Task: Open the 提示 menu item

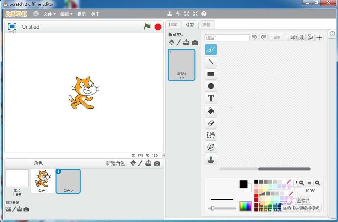Action: (81, 14)
